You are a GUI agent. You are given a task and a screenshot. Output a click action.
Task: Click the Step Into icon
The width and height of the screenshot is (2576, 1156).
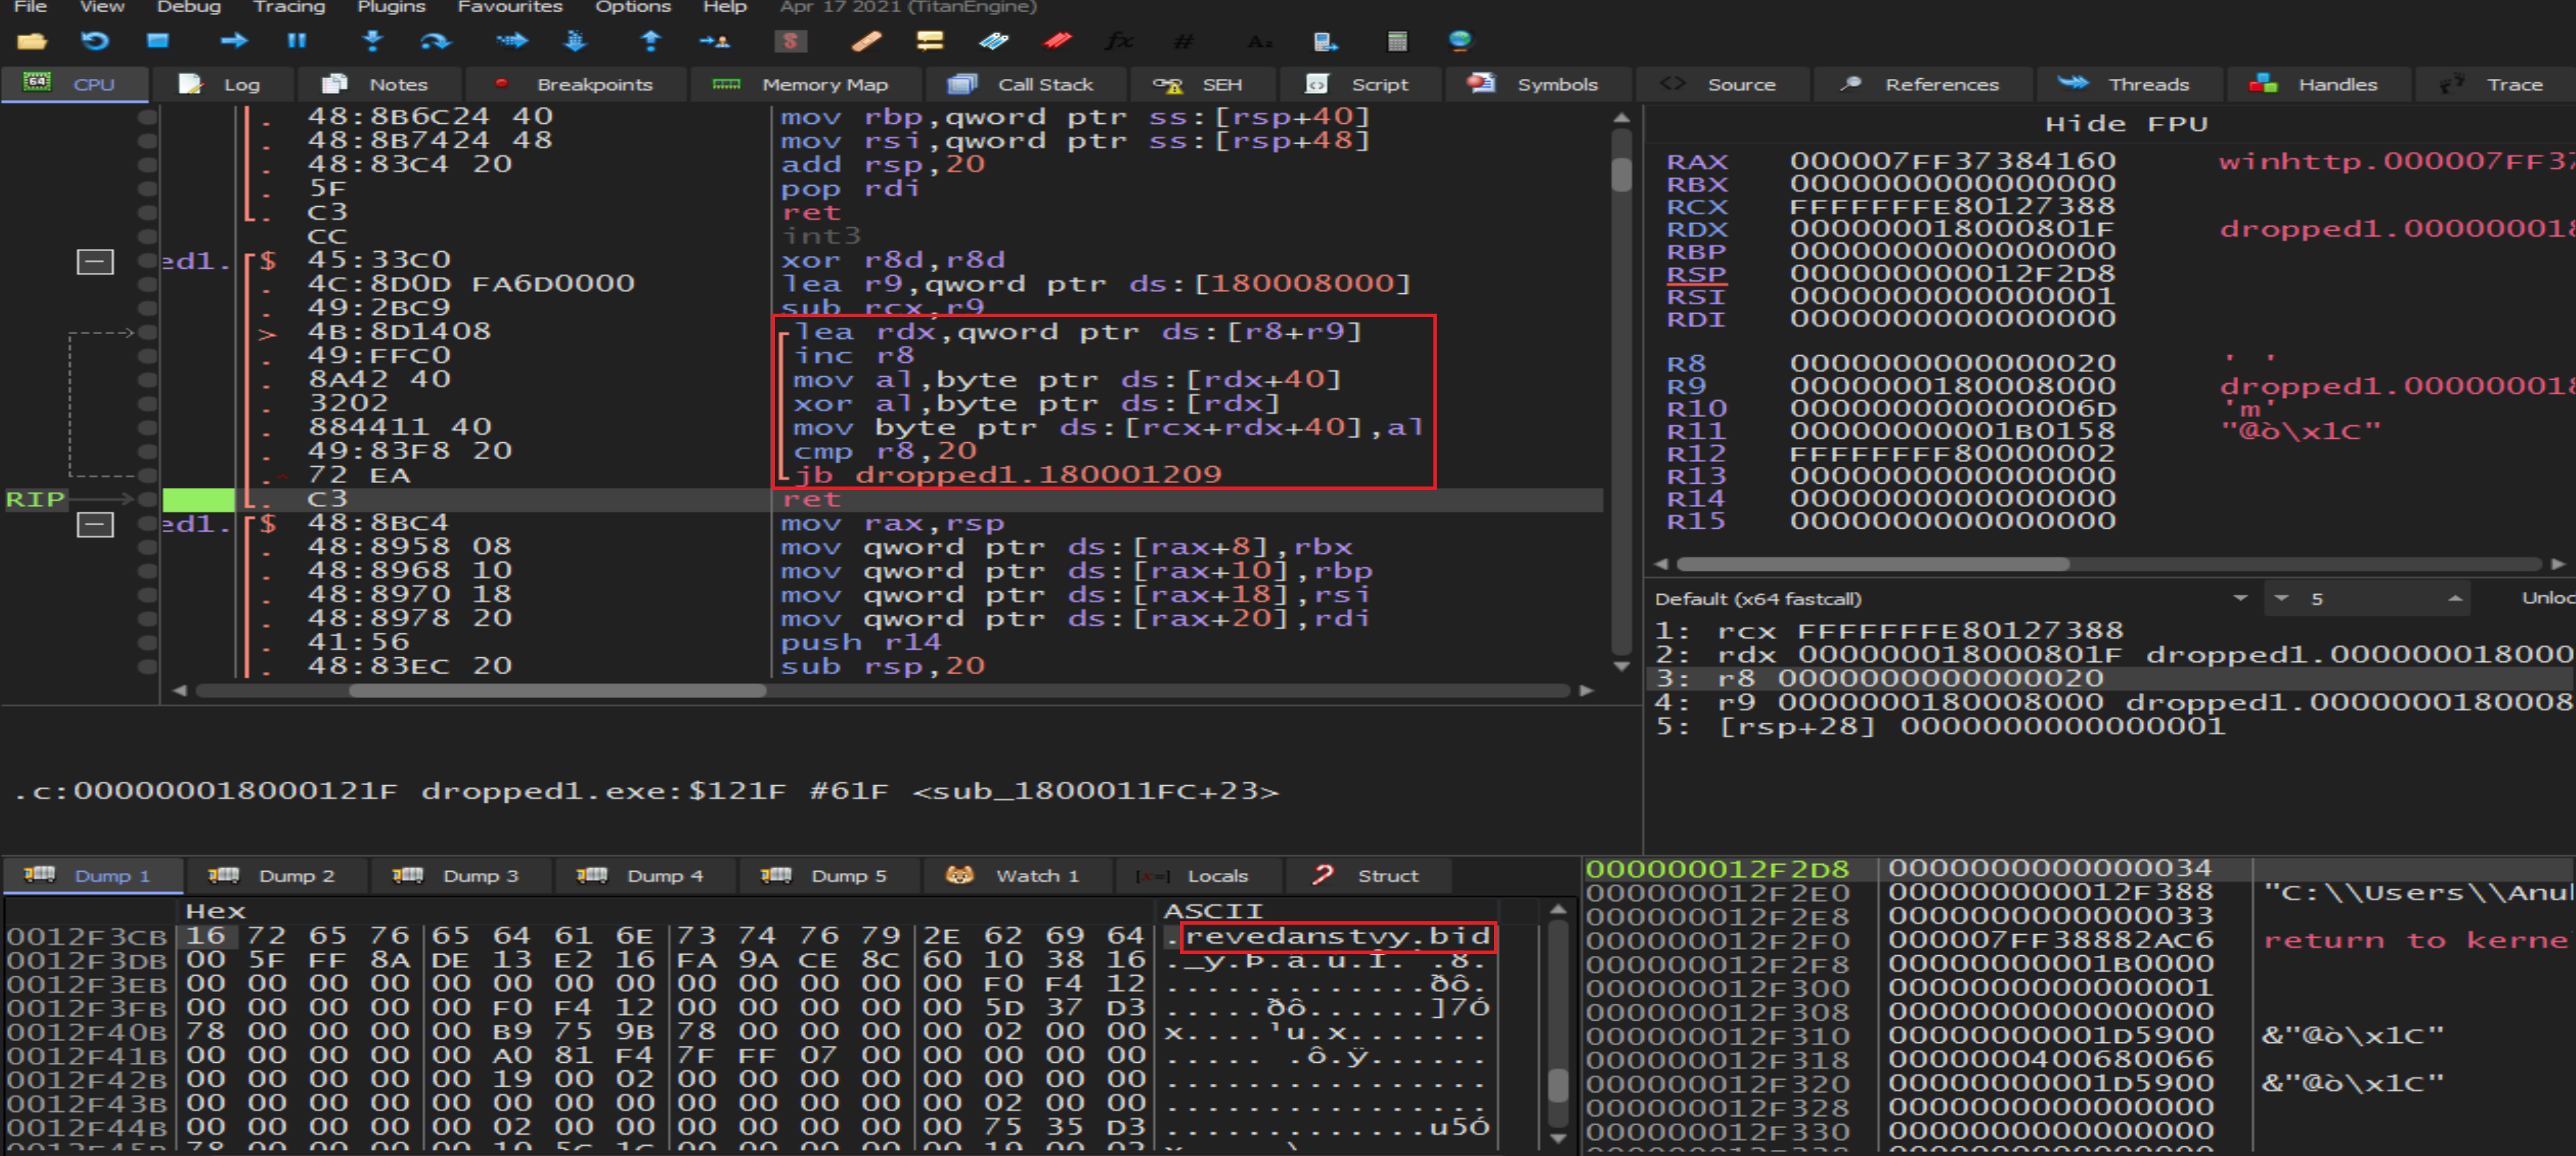[x=372, y=41]
